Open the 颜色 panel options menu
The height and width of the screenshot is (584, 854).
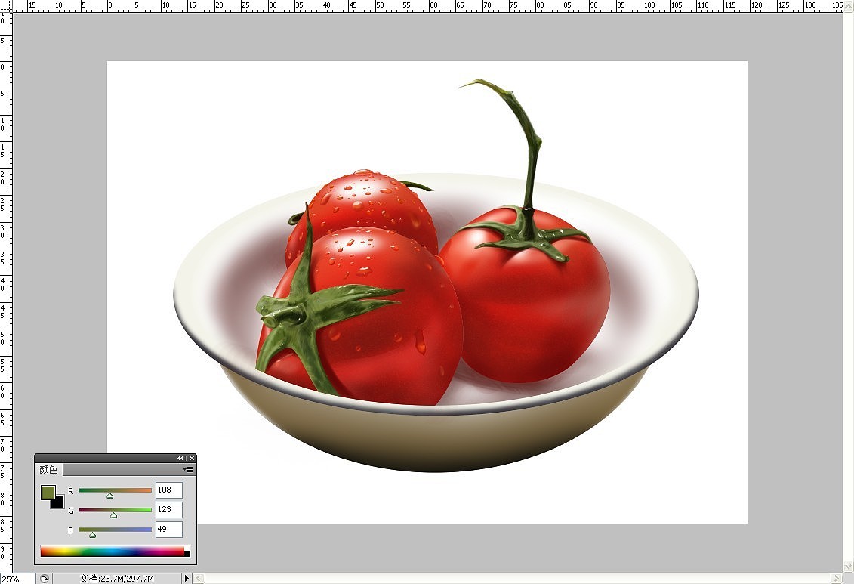click(189, 469)
